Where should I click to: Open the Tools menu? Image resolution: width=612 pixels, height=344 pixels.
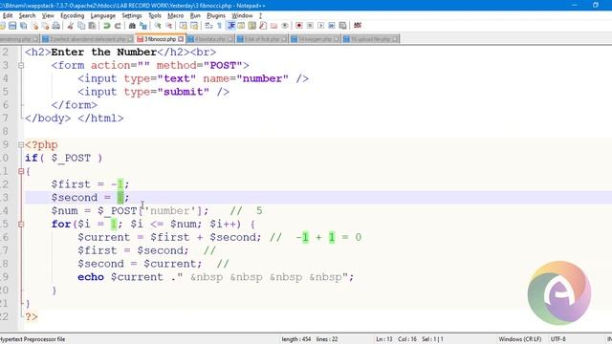pos(155,15)
